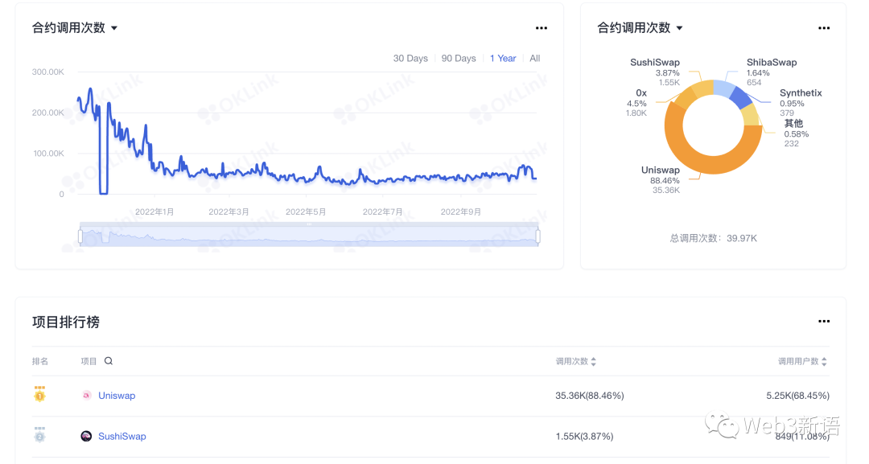Click the left handle of range slider
The width and height of the screenshot is (869, 464).
tap(80, 237)
